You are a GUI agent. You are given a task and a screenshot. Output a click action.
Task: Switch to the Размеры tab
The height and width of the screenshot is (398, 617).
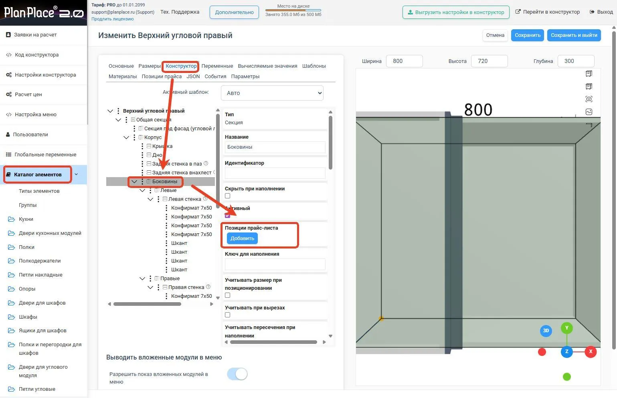(150, 66)
